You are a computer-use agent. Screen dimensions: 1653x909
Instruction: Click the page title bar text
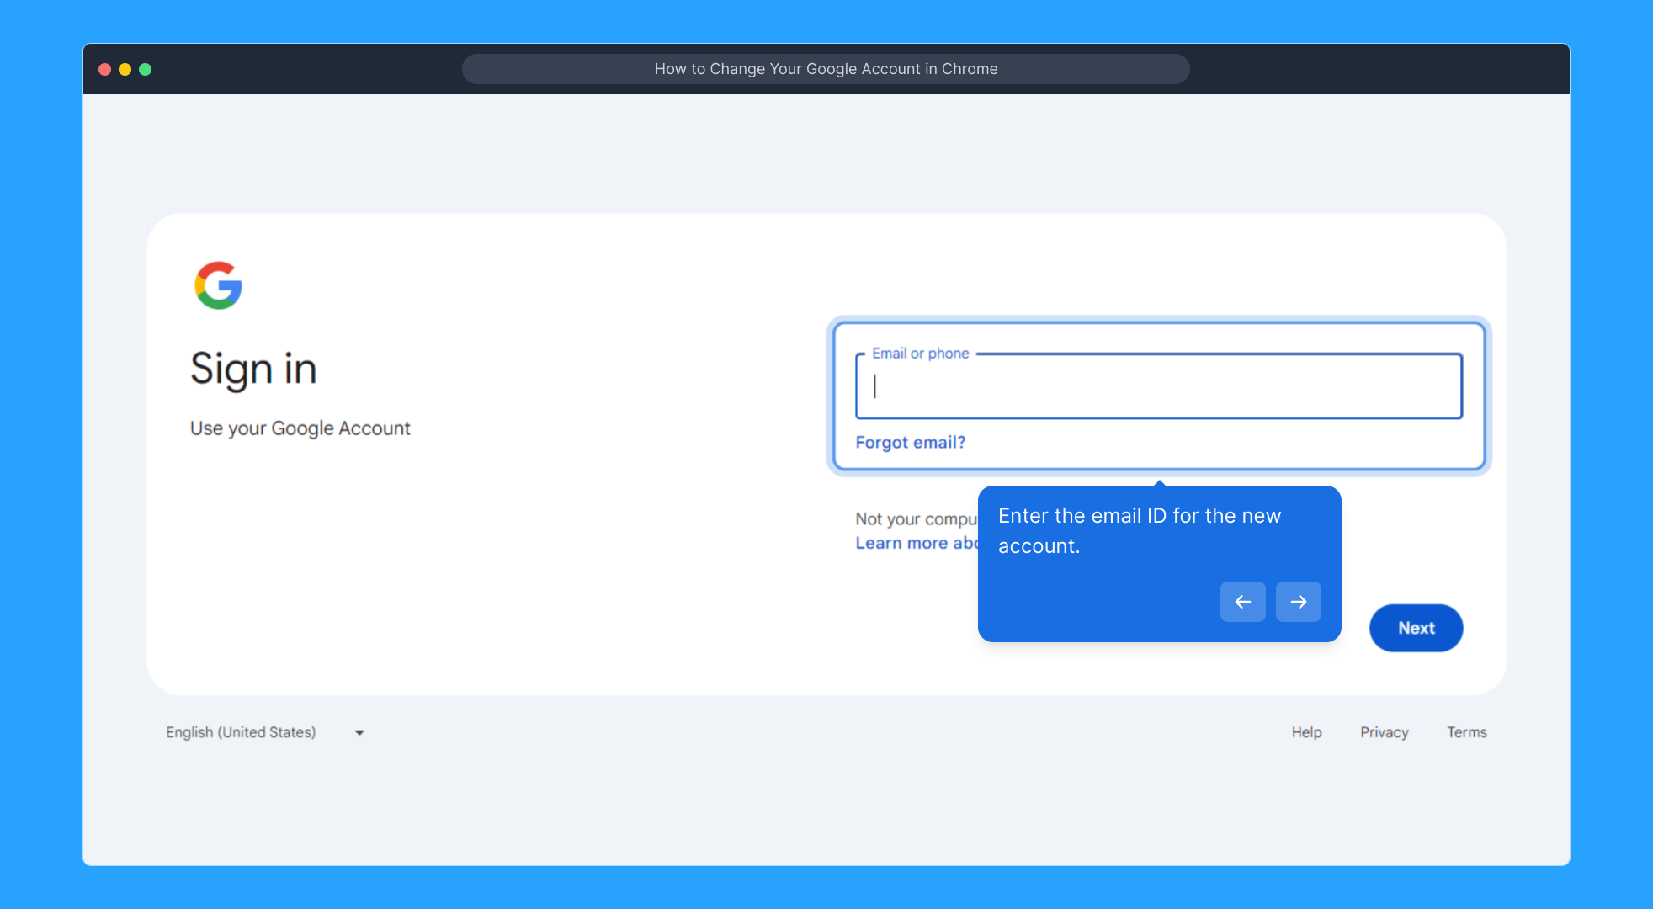(x=826, y=69)
